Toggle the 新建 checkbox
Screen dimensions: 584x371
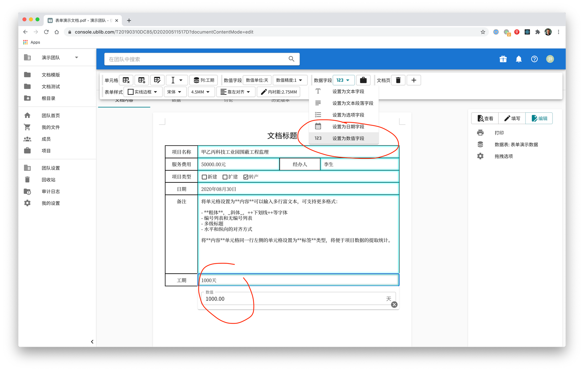click(x=204, y=177)
